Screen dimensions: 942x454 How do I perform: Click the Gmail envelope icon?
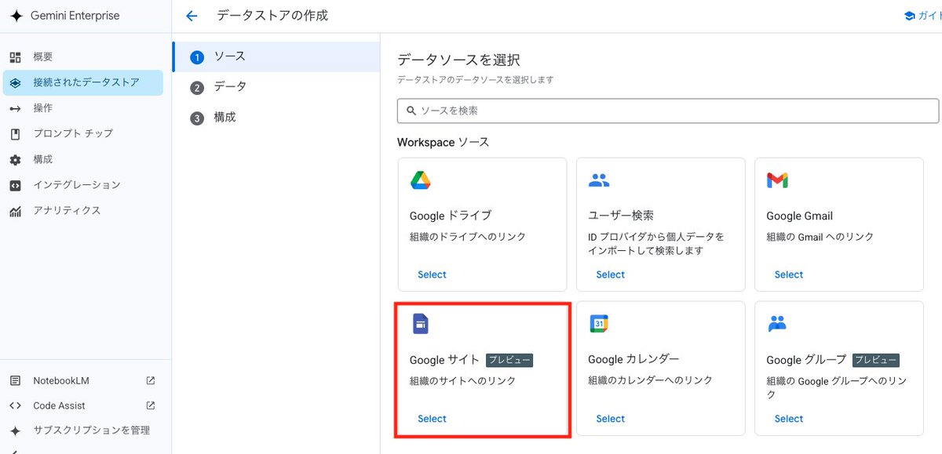(776, 179)
